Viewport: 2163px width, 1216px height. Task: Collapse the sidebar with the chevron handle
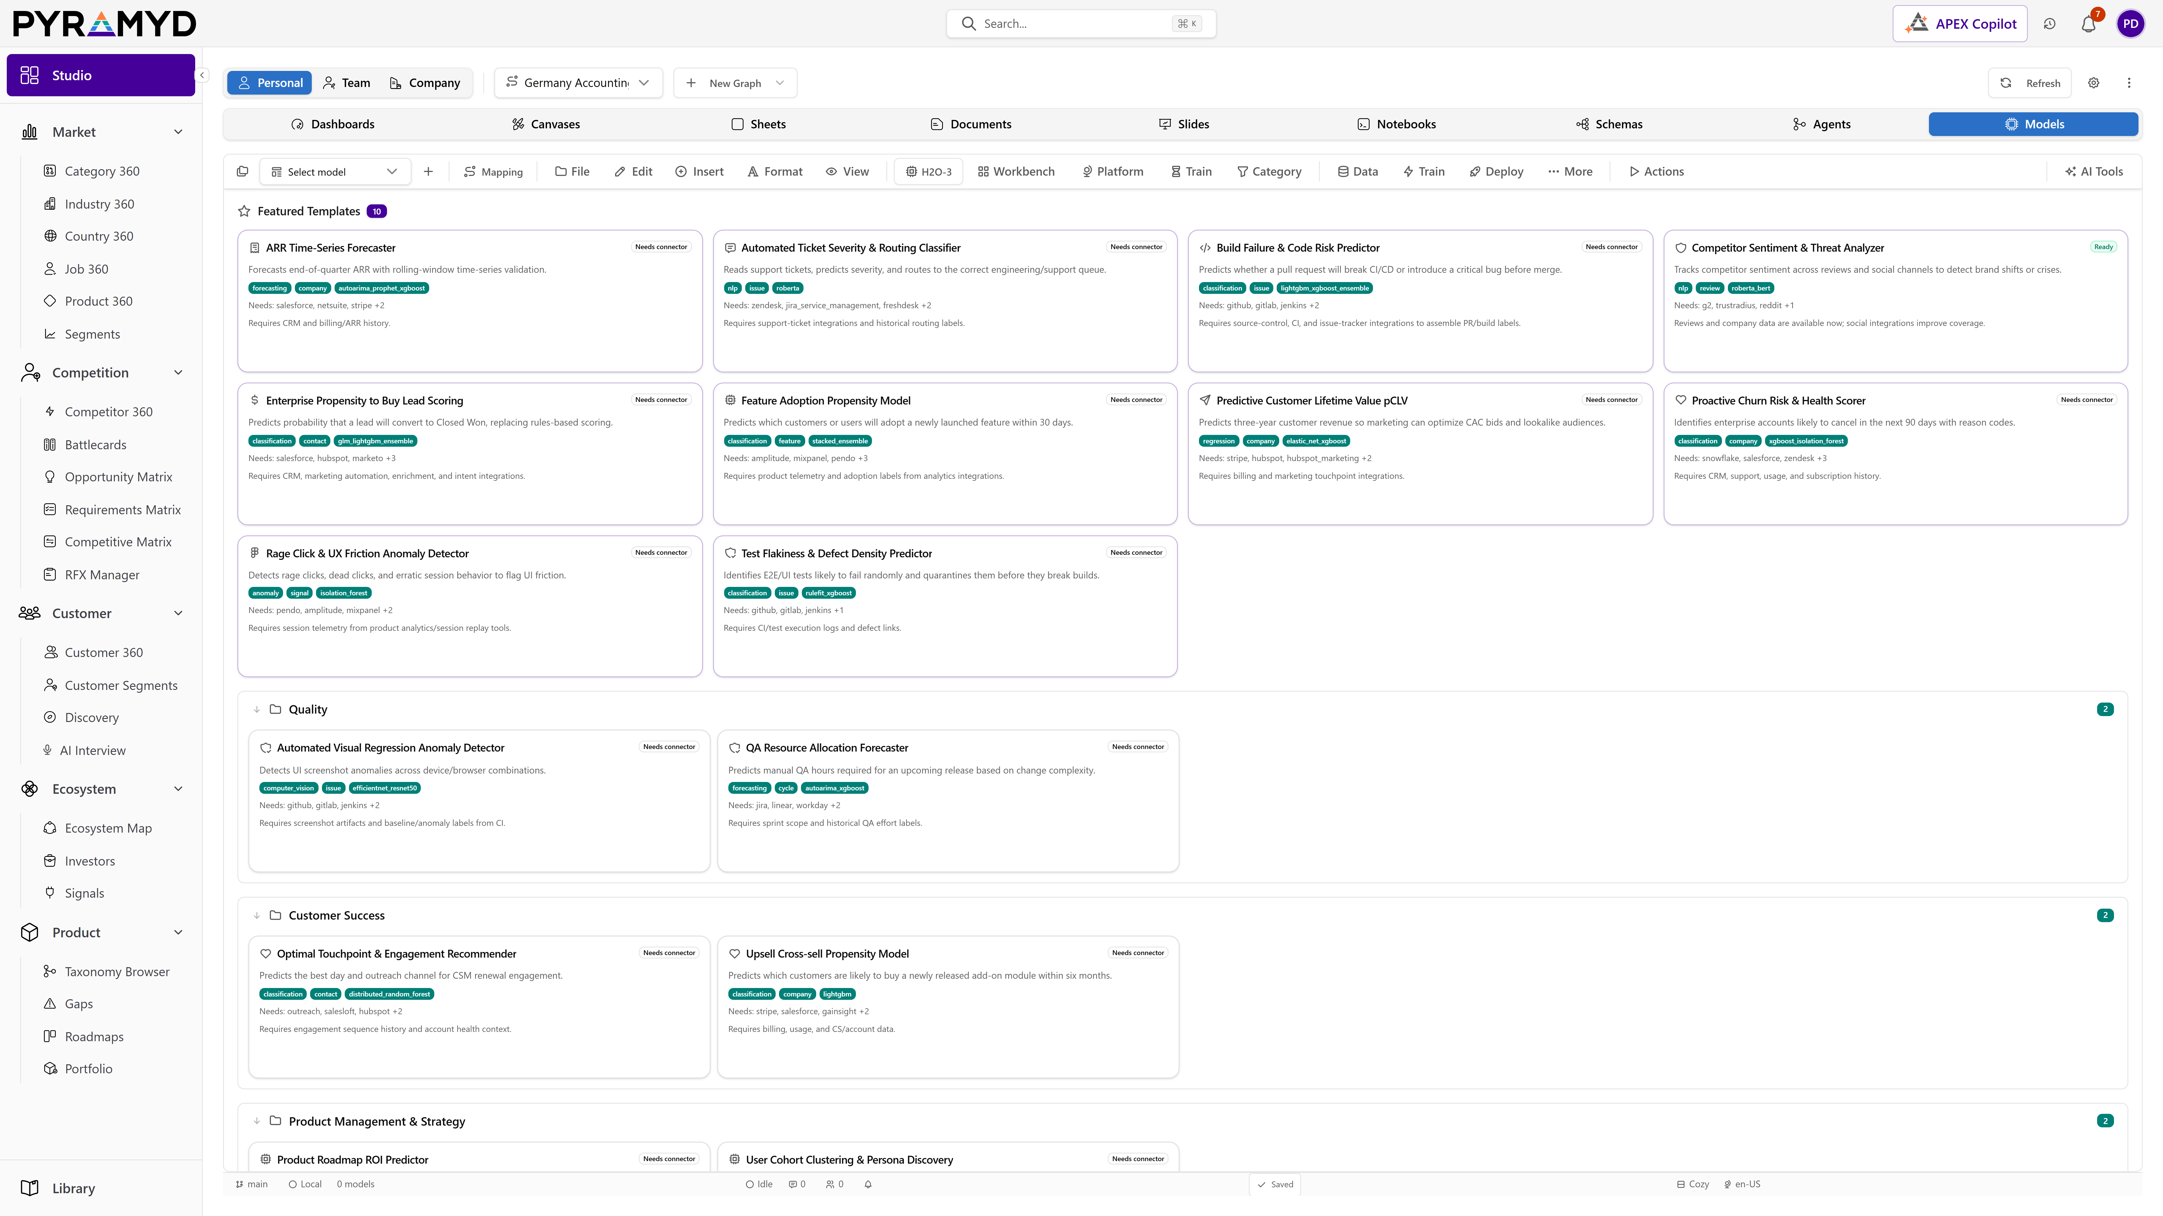click(202, 75)
